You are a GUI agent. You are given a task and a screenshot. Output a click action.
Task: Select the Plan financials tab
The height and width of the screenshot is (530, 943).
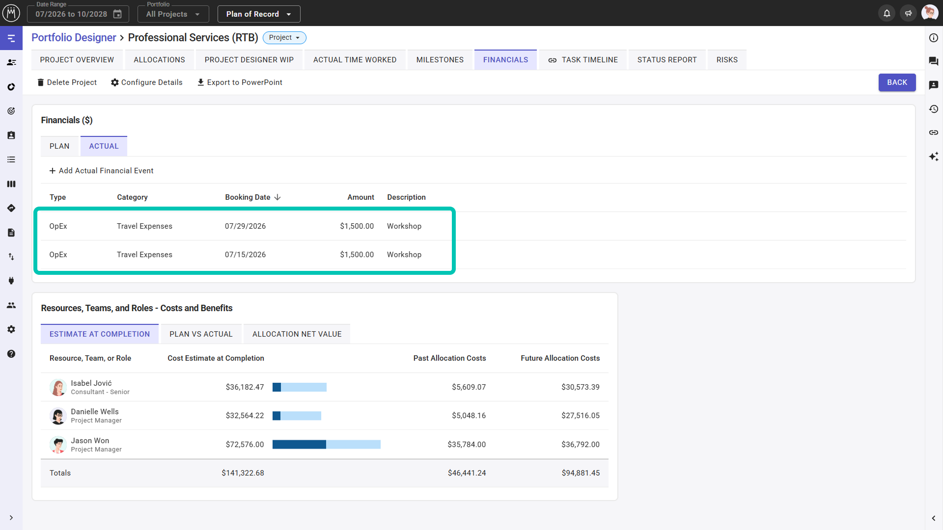click(x=59, y=146)
